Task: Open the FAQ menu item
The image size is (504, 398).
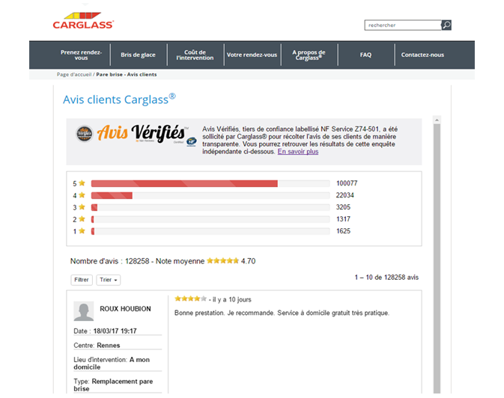Action: [x=365, y=55]
